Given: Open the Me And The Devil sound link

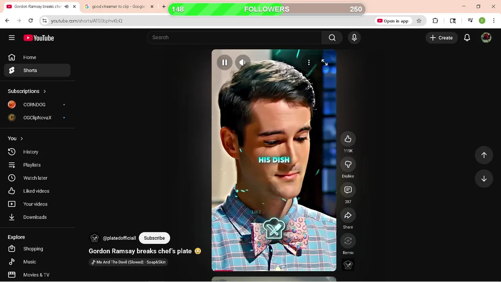Looking at the screenshot, I should 129,262.
